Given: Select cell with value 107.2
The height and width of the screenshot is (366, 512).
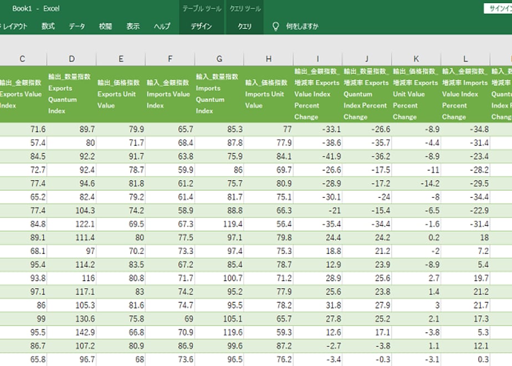Looking at the screenshot, I should point(71,347).
